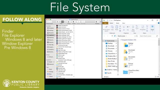The width and height of the screenshot is (160, 90).
Task: Switch to the View ribbon tab in File Explorer
Action: pos(123,23)
